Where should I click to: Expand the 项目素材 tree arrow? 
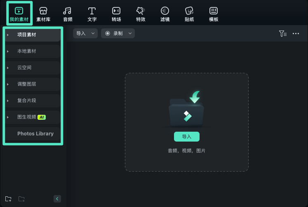click(x=8, y=35)
